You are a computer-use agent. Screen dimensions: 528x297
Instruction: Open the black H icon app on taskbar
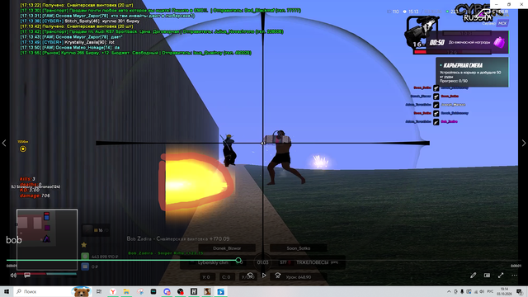click(194, 291)
